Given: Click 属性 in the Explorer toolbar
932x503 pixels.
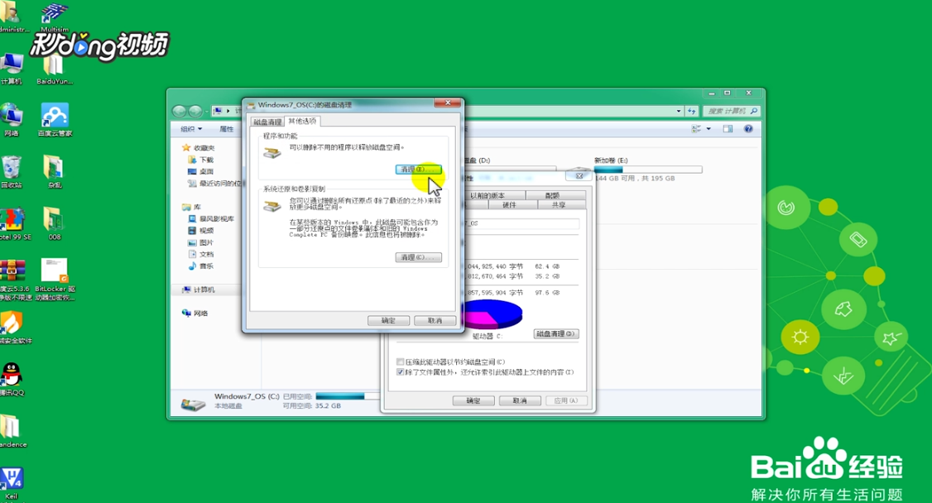Looking at the screenshot, I should tap(227, 129).
